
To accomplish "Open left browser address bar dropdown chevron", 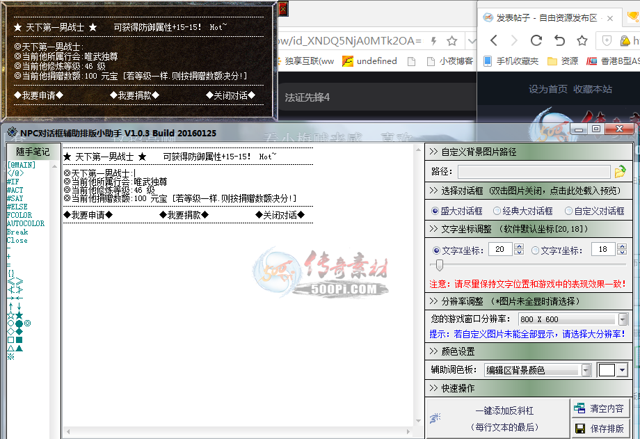I will [x=472, y=41].
